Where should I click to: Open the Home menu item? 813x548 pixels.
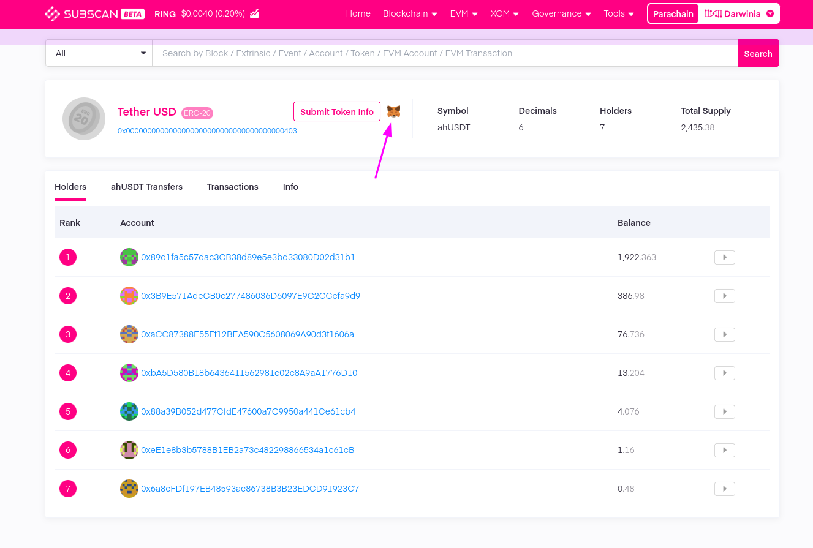pos(358,13)
